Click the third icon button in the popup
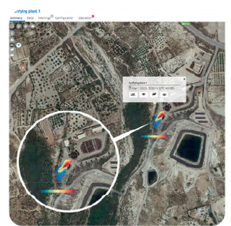The height and width of the screenshot is (226, 231). (154, 94)
